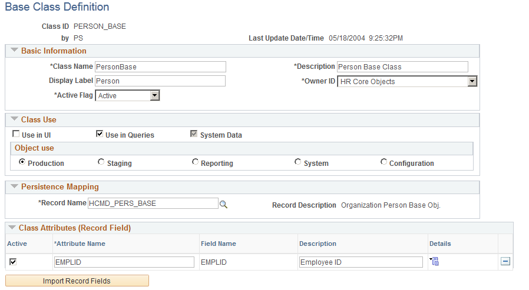
Task: Open the Active Flag dropdown
Action: (x=154, y=95)
